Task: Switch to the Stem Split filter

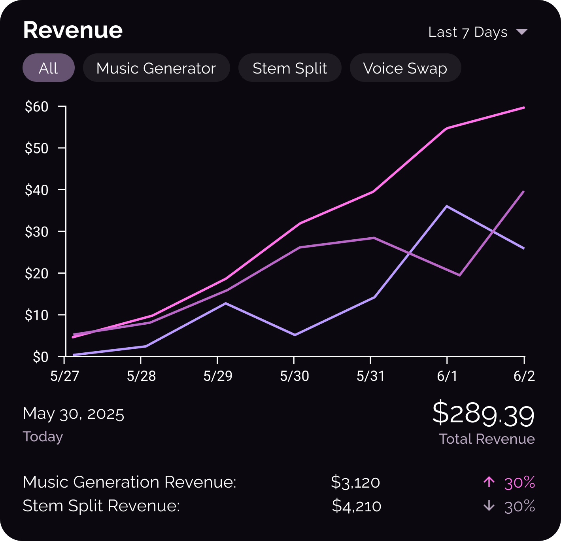Action: [x=289, y=68]
